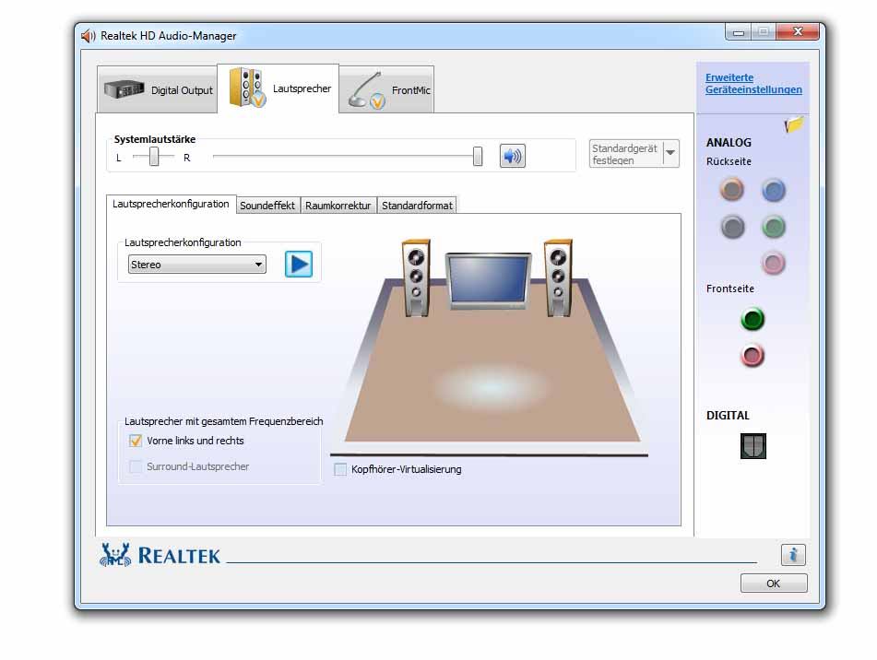Open the information button near OK
The image size is (877, 660).
coord(793,555)
